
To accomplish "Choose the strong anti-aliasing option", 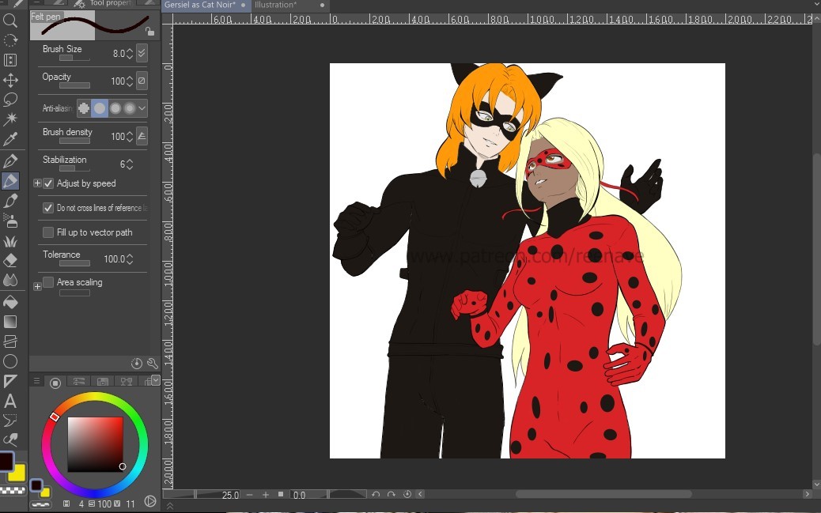I will (x=130, y=108).
